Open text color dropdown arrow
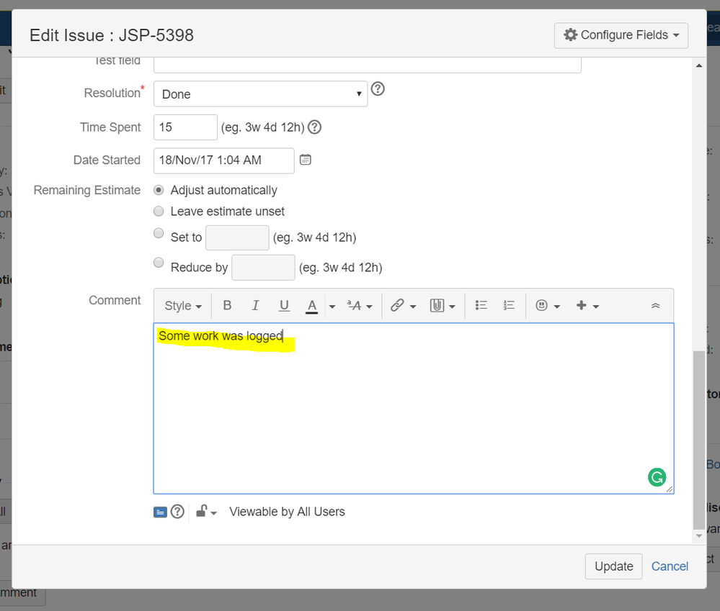 click(x=332, y=306)
